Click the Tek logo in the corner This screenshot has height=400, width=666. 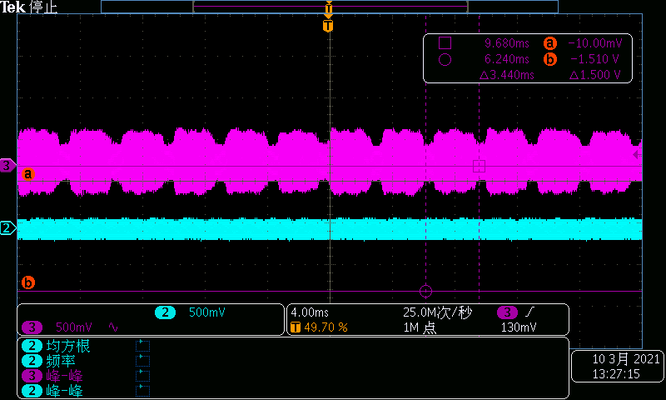(13, 7)
